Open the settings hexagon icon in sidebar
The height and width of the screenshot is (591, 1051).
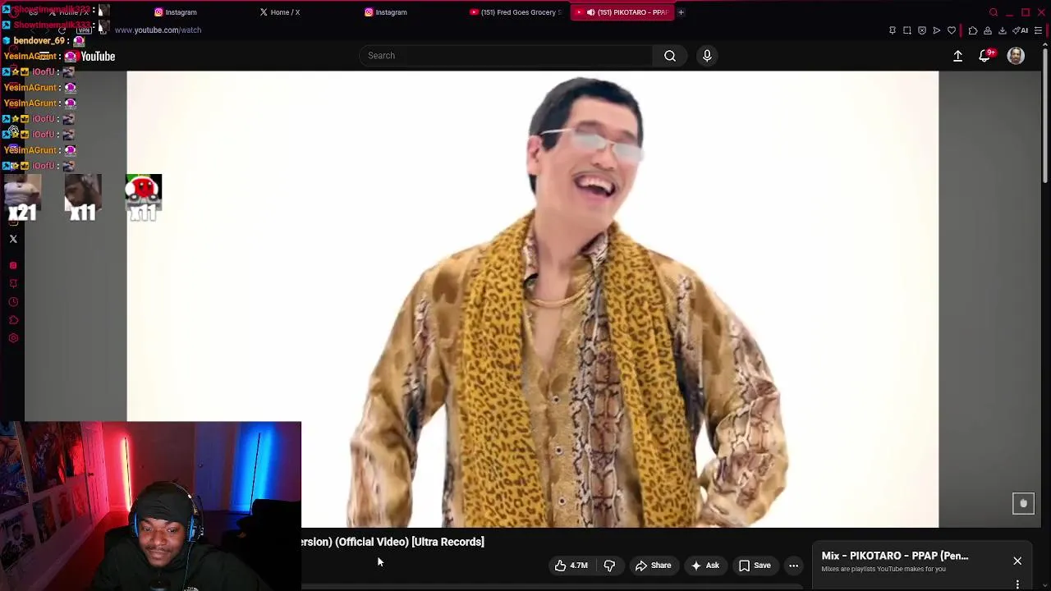[x=13, y=337]
